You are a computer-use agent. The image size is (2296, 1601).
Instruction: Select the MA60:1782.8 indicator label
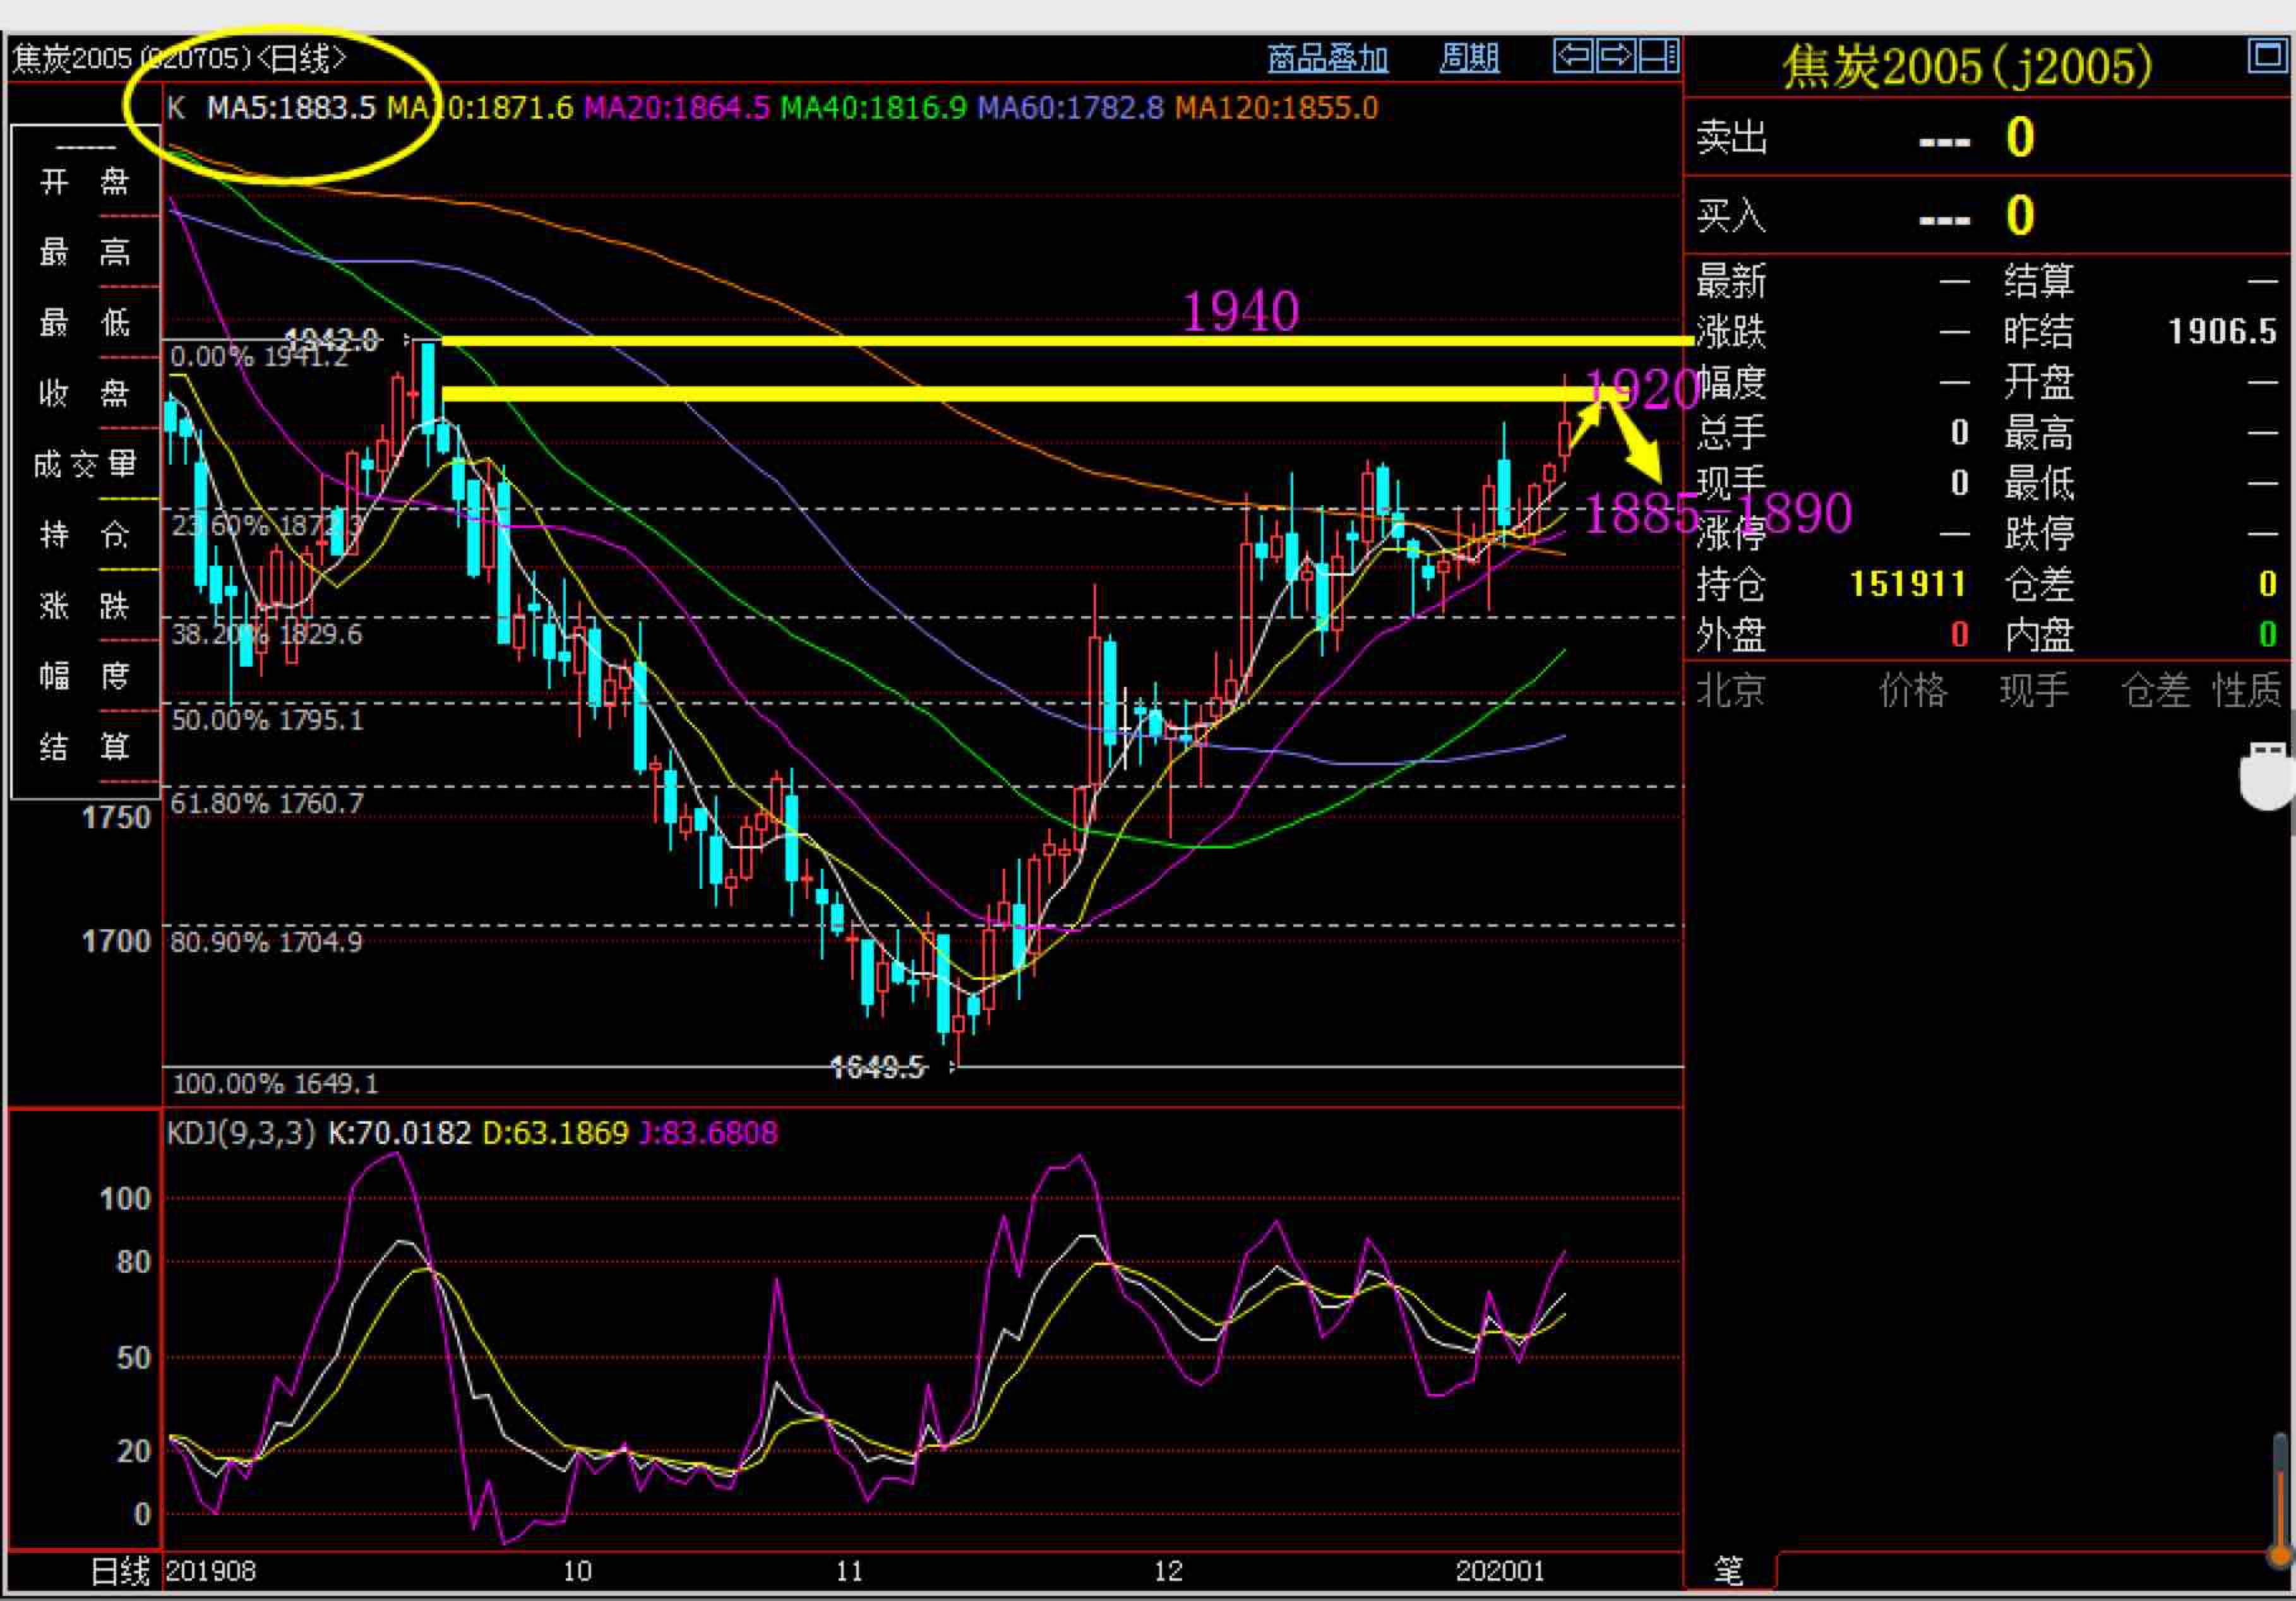(1070, 108)
